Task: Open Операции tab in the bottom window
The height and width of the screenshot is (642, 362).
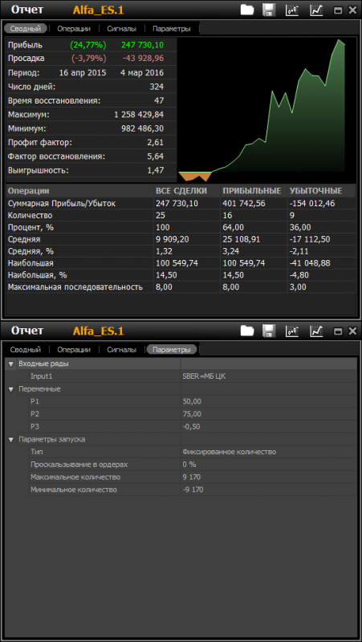Action: [74, 350]
